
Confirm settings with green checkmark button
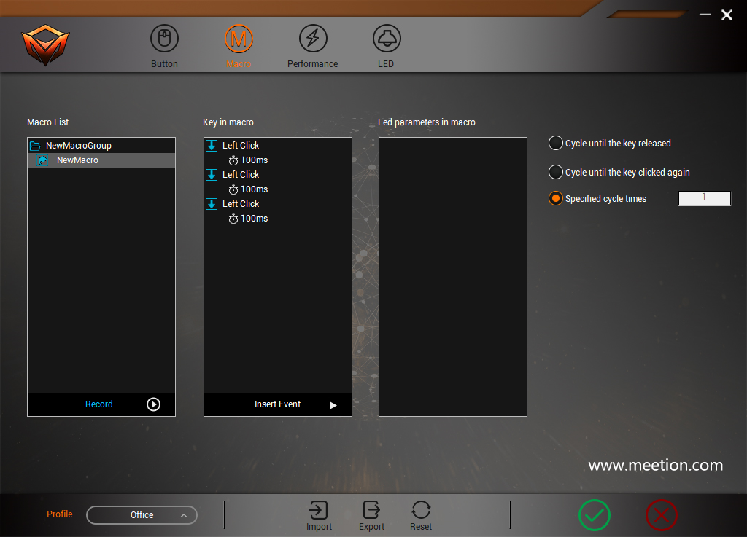[x=595, y=515]
